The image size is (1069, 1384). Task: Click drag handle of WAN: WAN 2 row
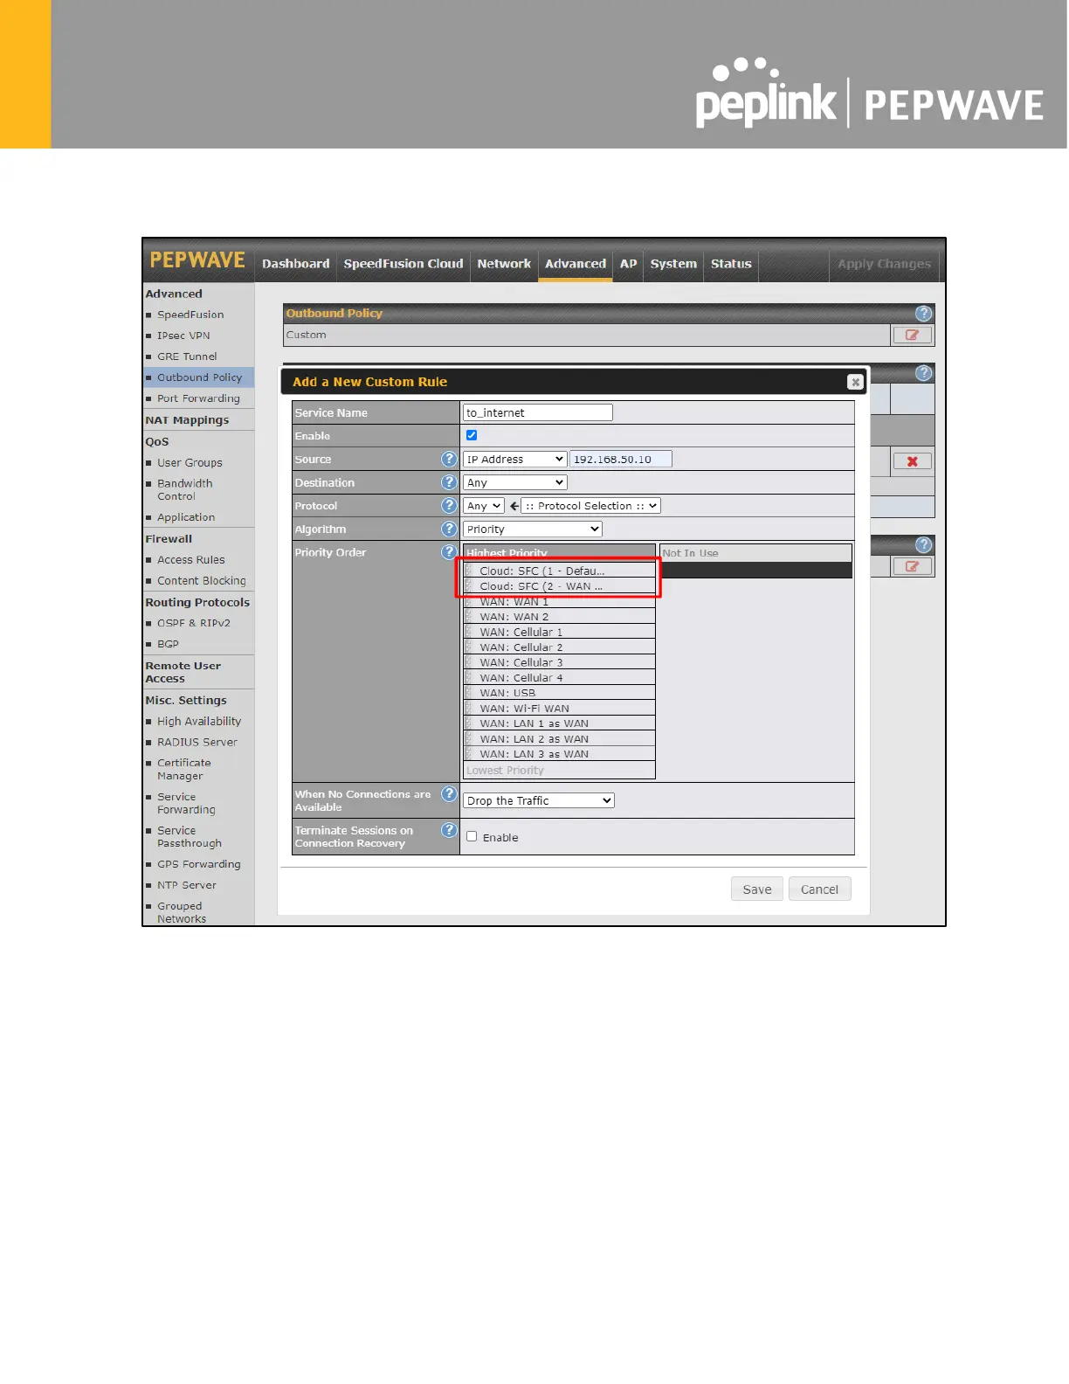(469, 617)
